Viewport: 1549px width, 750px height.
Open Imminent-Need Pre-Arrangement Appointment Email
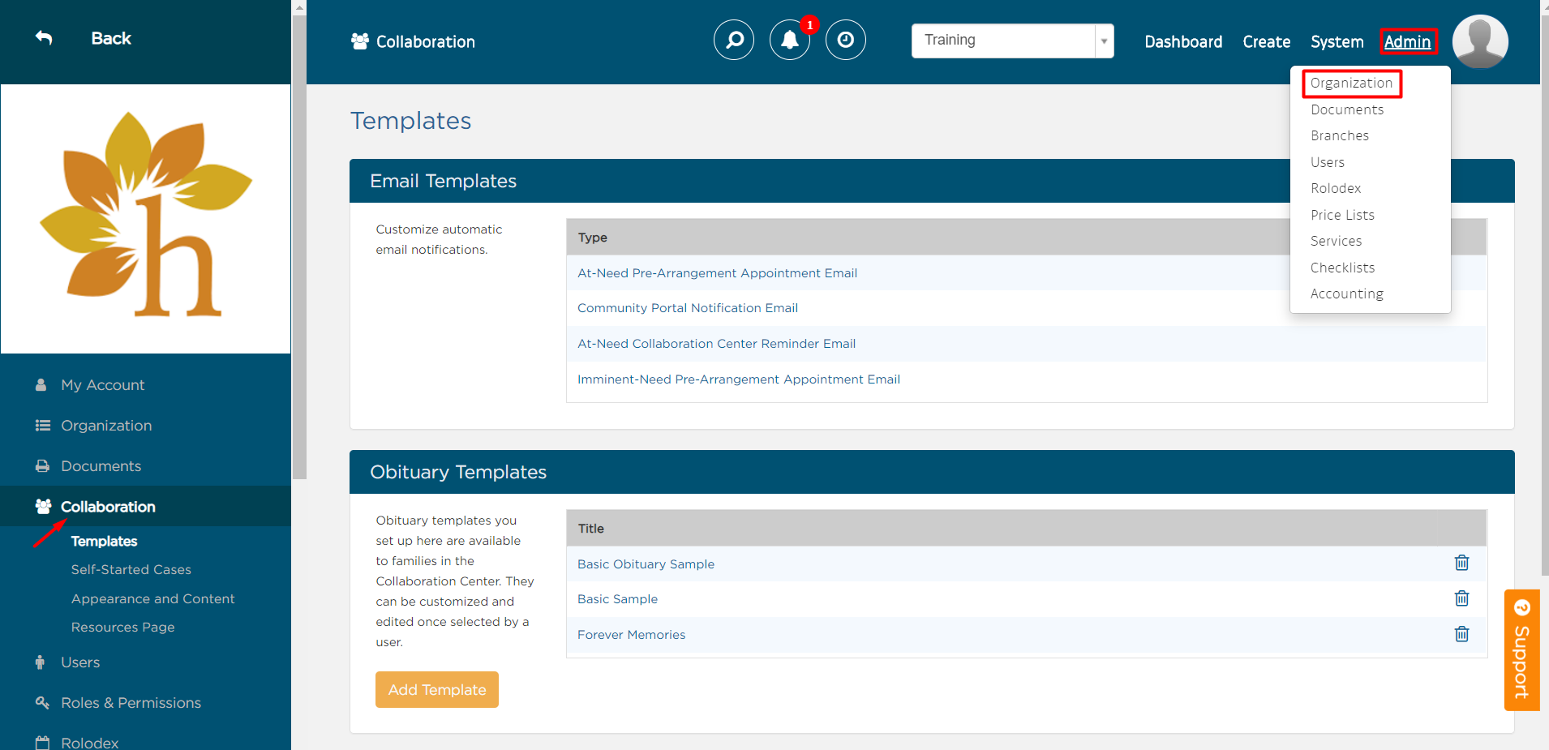pyautogui.click(x=739, y=379)
